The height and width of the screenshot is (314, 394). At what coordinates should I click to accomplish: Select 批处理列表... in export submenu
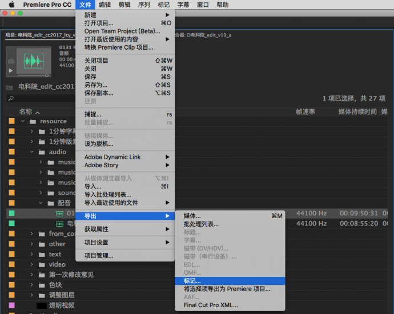[230, 224]
